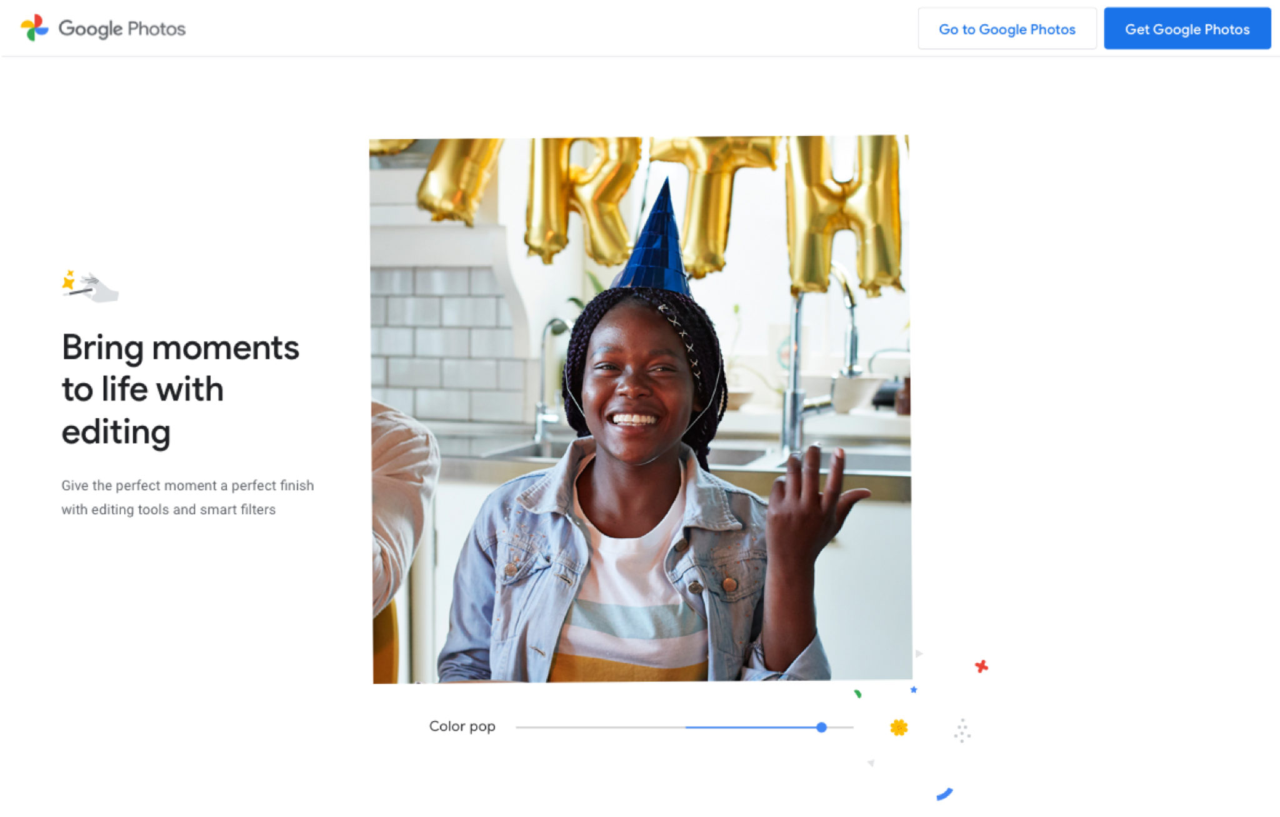Open the Go to Google Photos link

1006,29
